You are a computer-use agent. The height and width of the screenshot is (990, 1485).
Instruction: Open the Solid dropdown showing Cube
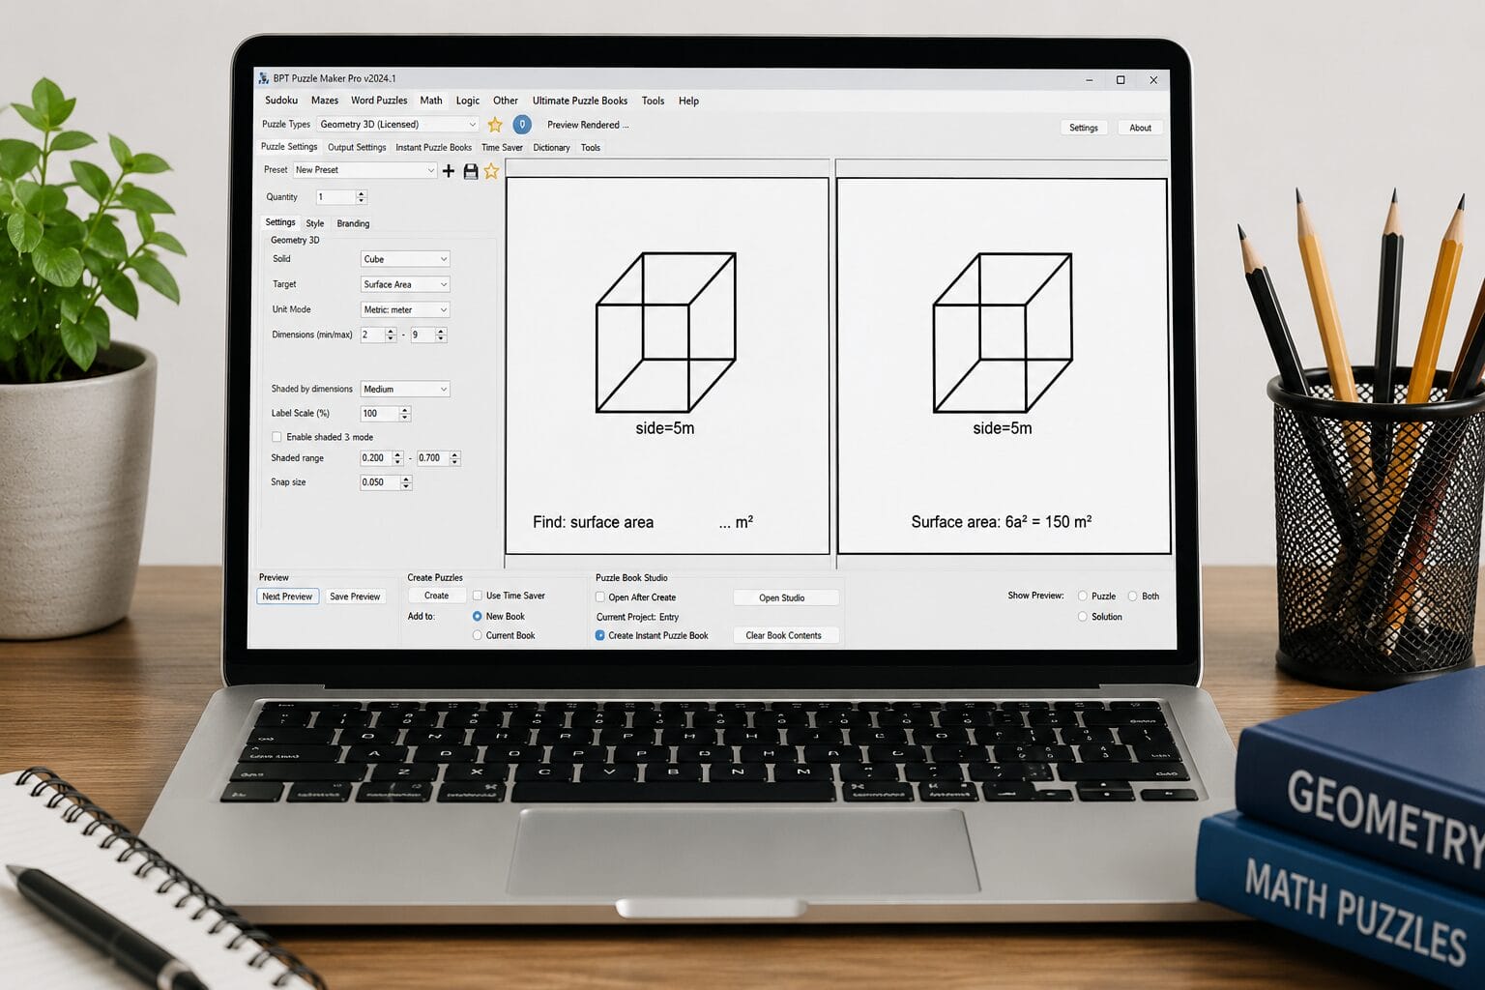pos(405,259)
